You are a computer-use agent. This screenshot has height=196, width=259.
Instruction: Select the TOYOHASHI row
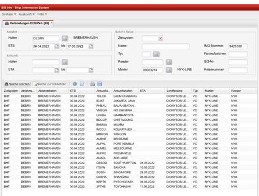(x=129, y=187)
